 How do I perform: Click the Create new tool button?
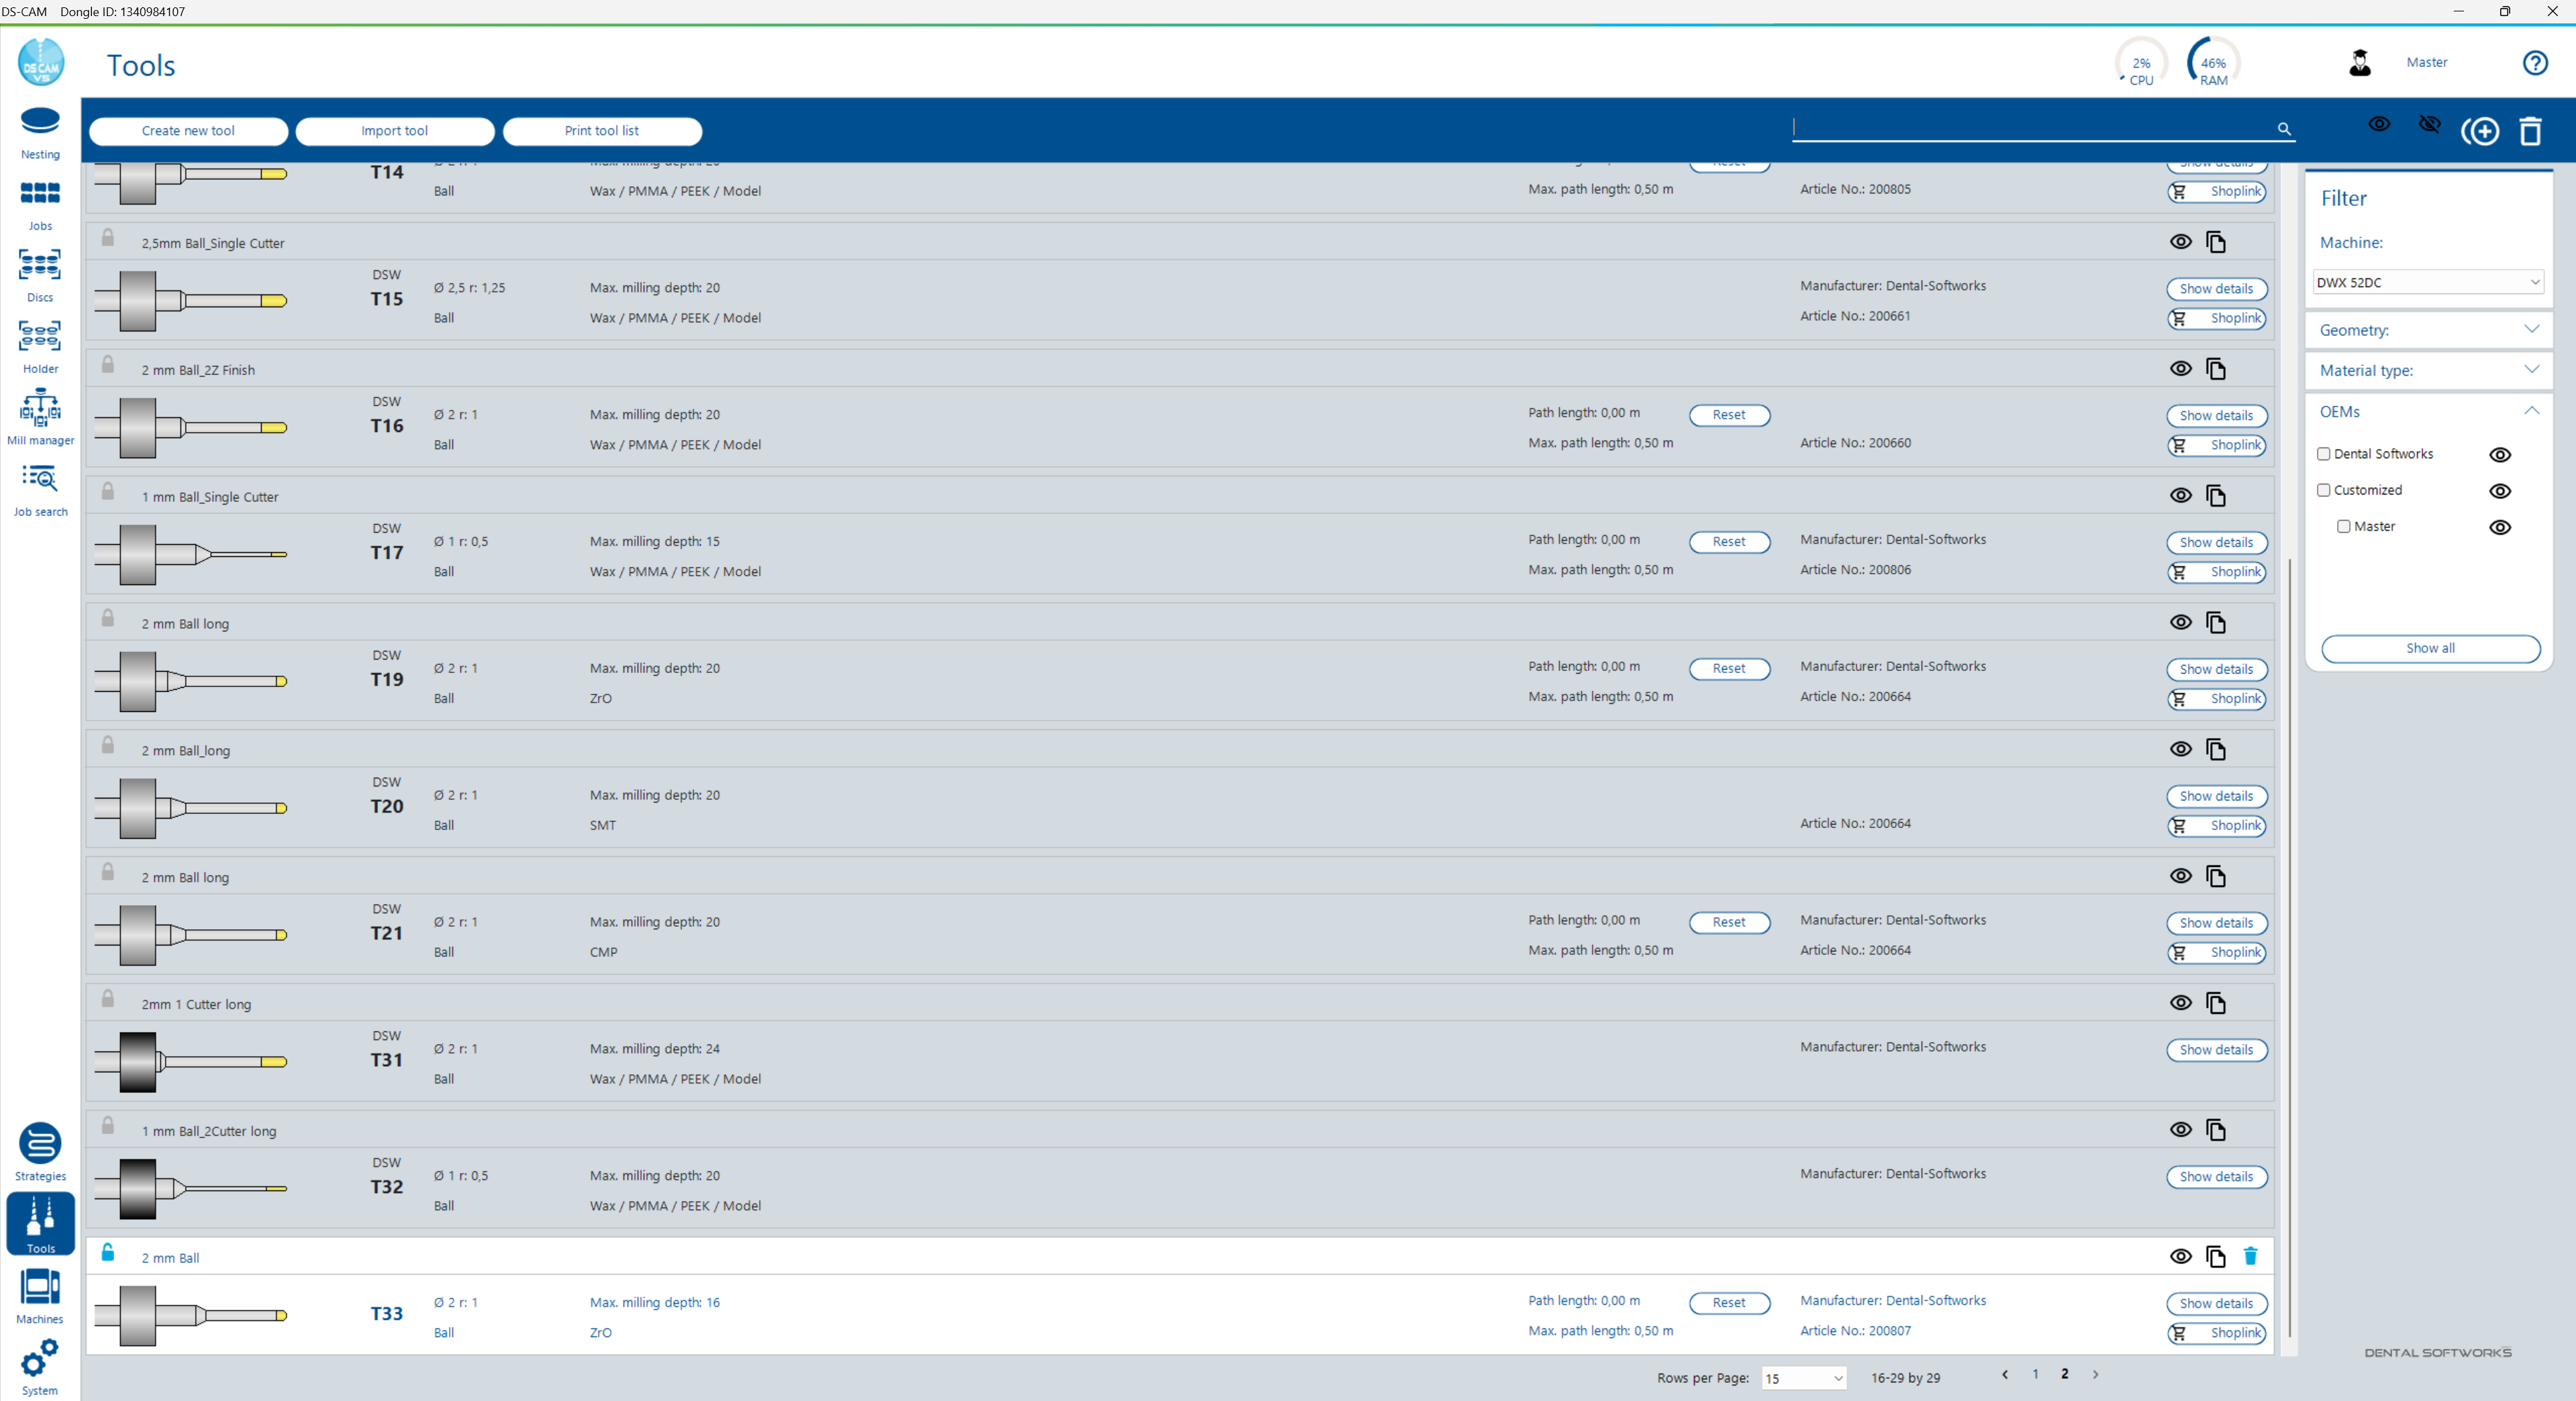click(x=188, y=131)
